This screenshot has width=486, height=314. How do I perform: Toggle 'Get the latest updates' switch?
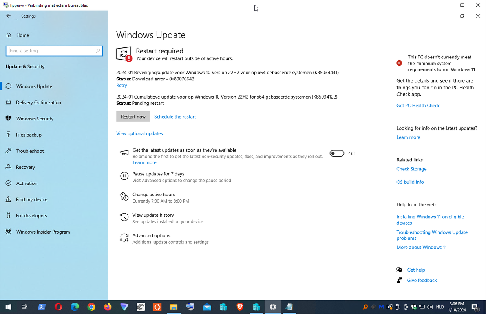tap(337, 153)
